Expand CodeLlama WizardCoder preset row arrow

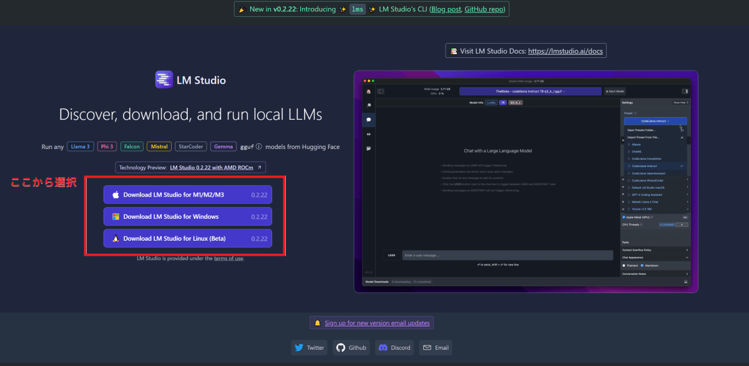pyautogui.click(x=687, y=180)
